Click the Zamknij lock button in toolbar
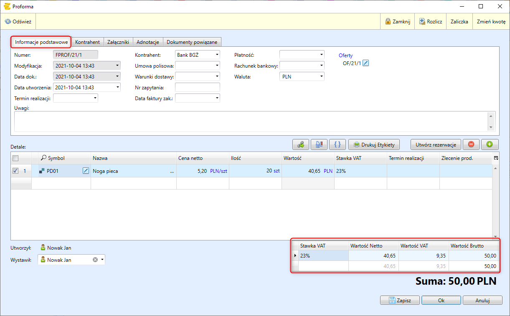 coord(397,22)
